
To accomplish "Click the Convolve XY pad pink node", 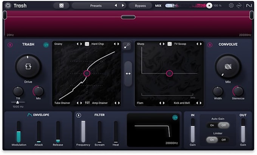I will (169, 74).
